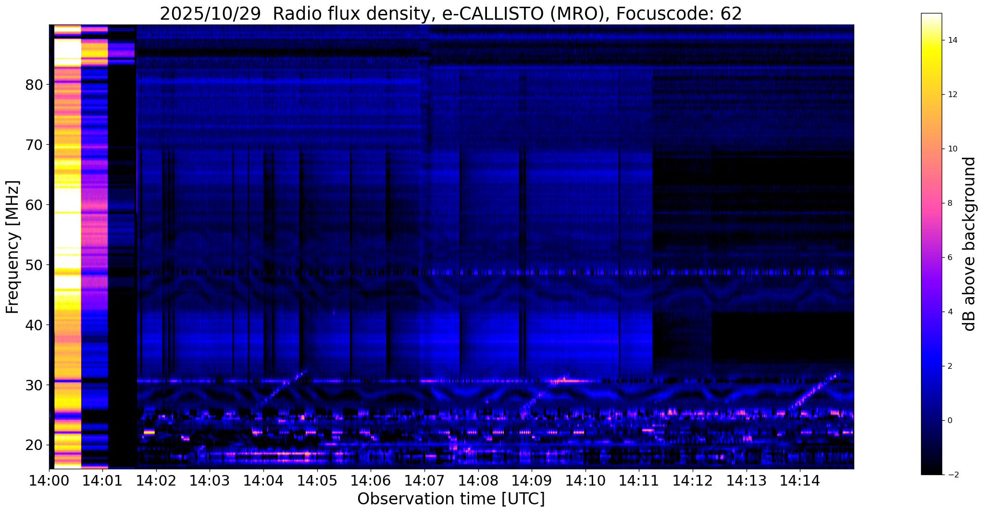The width and height of the screenshot is (984, 513).
Task: Click the 14:06 time tick label
Action: point(371,480)
